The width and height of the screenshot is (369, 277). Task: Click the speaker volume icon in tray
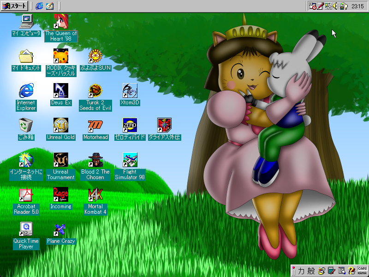pos(336,6)
